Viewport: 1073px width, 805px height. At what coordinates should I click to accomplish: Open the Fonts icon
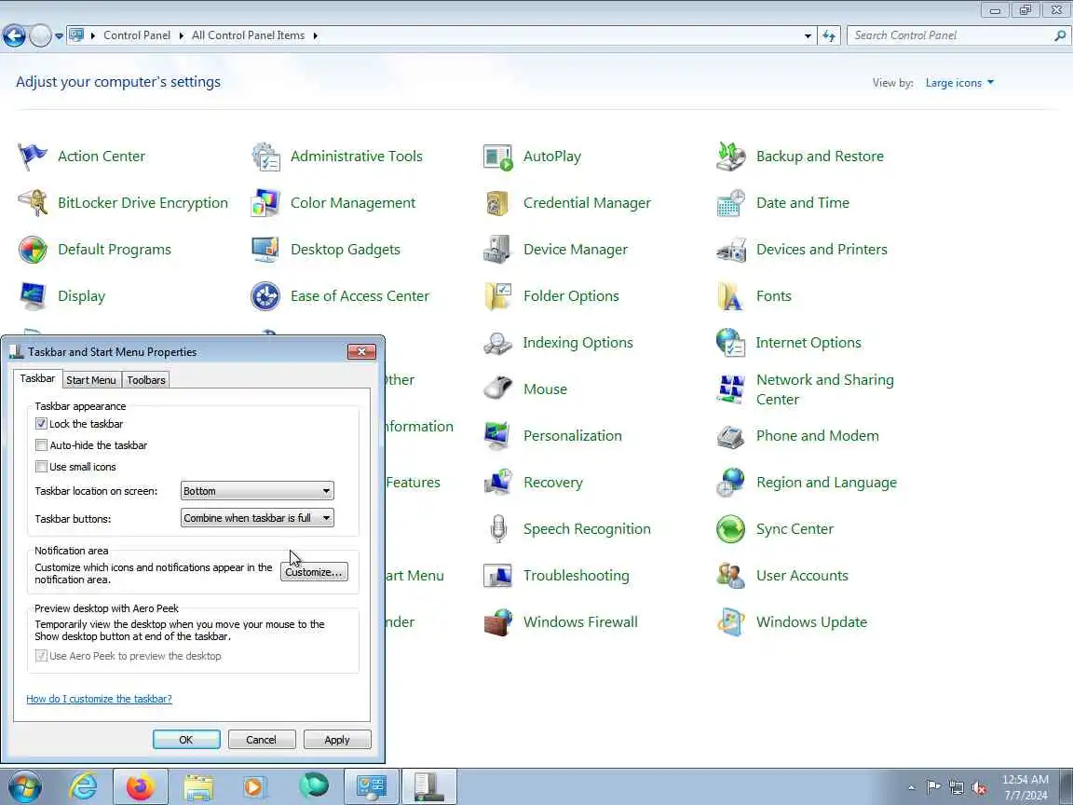[x=731, y=296]
